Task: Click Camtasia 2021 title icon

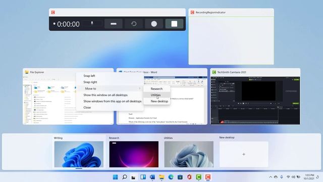Action: [x=214, y=72]
